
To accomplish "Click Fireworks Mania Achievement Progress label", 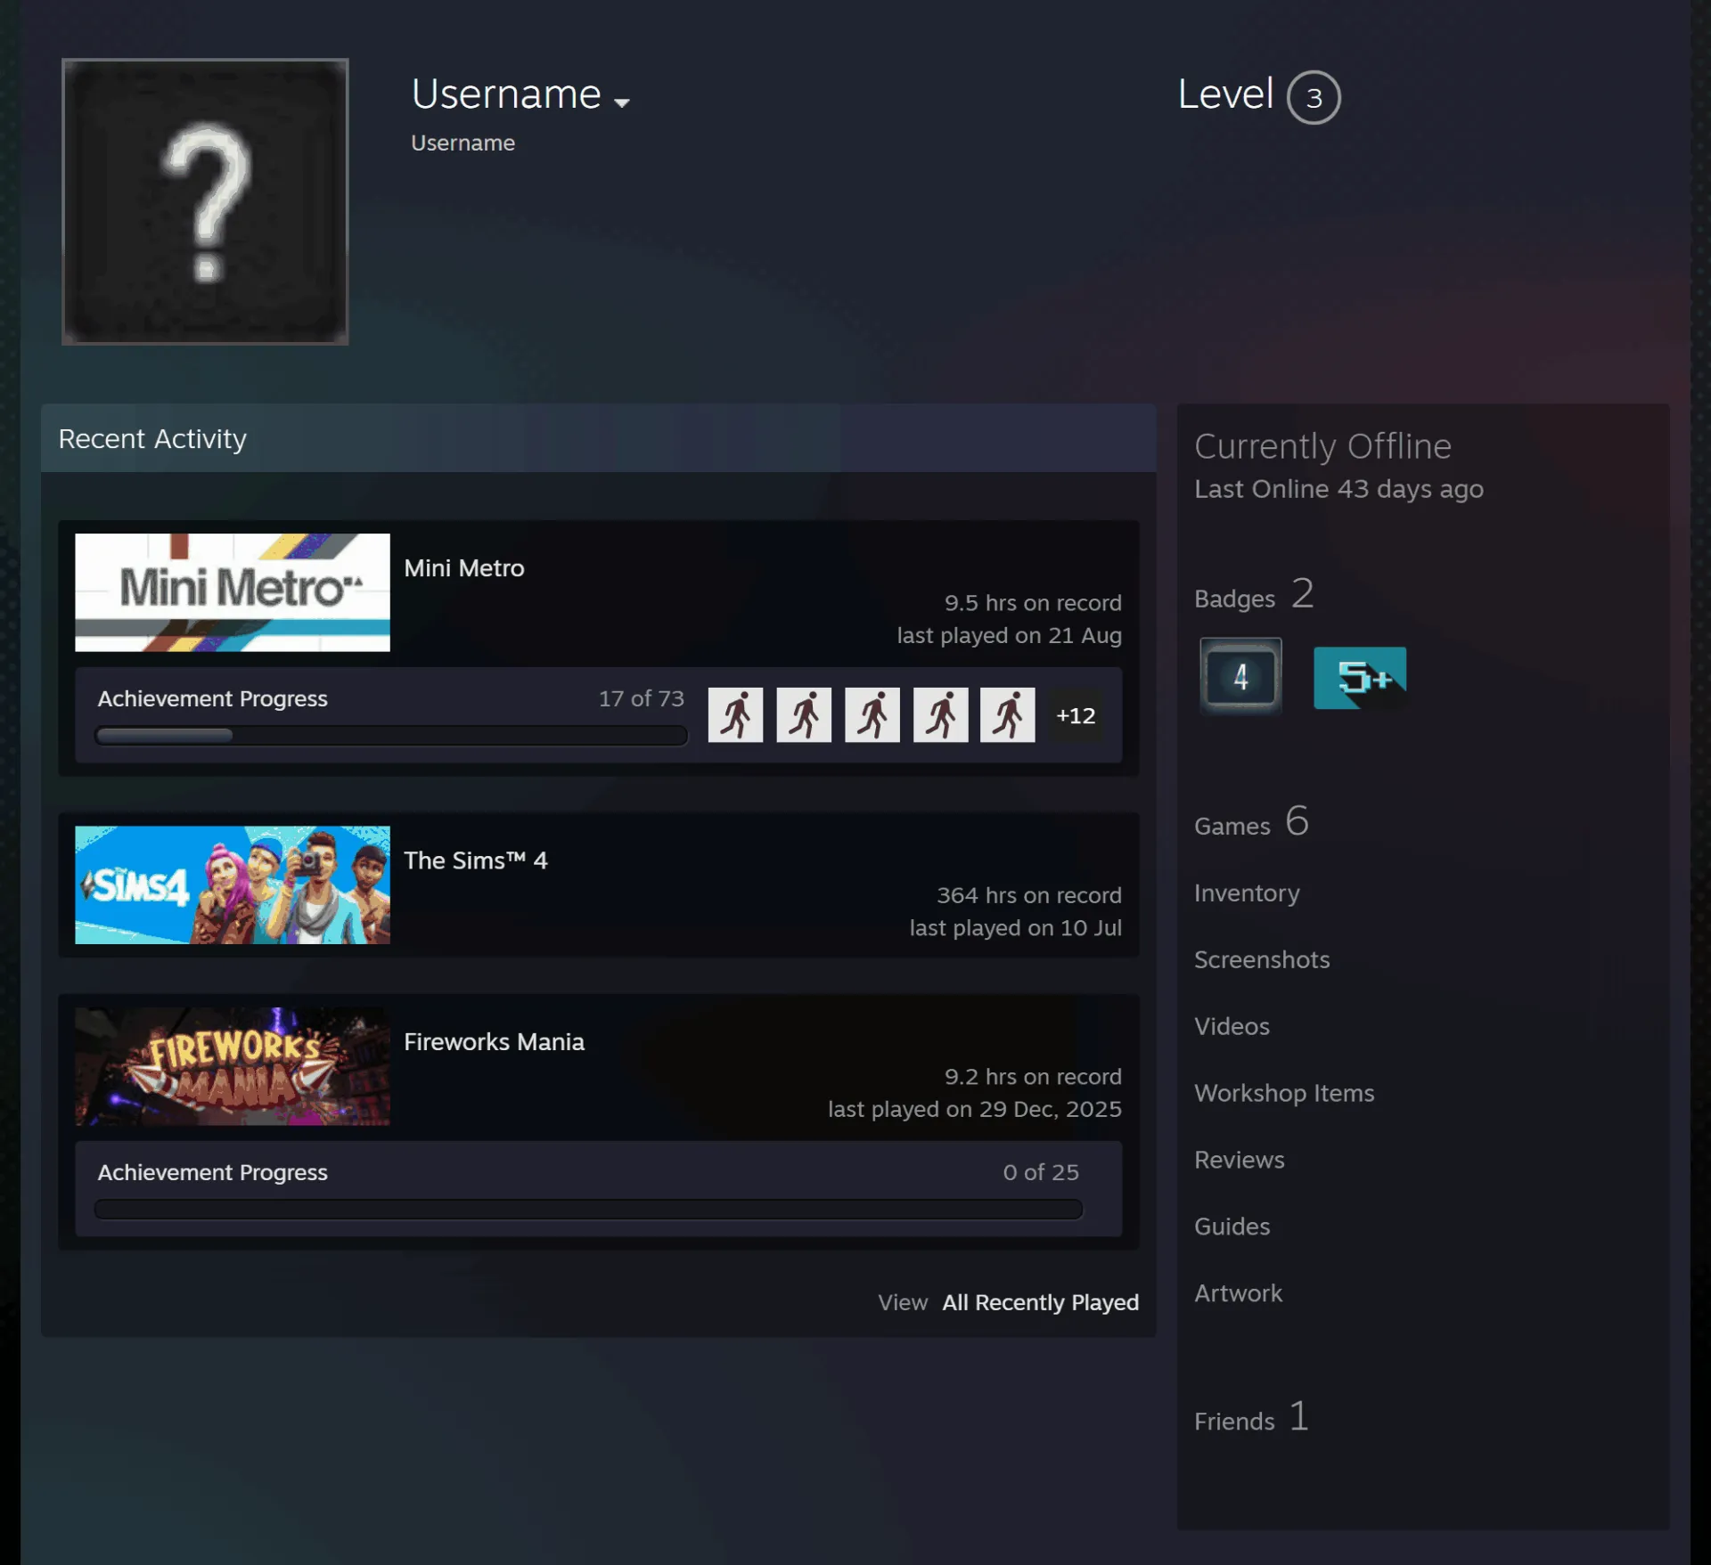I will click(x=213, y=1173).
